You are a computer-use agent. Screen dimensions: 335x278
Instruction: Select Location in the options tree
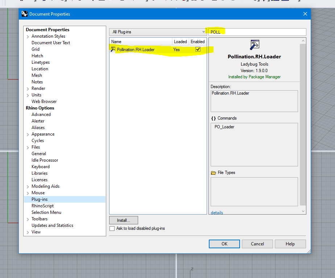[x=40, y=69]
